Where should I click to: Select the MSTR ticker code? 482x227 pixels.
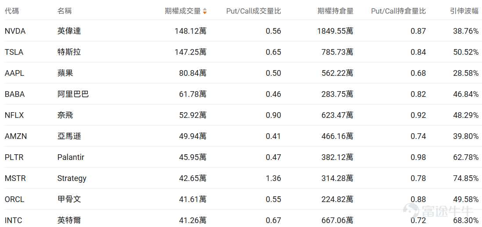click(15, 178)
